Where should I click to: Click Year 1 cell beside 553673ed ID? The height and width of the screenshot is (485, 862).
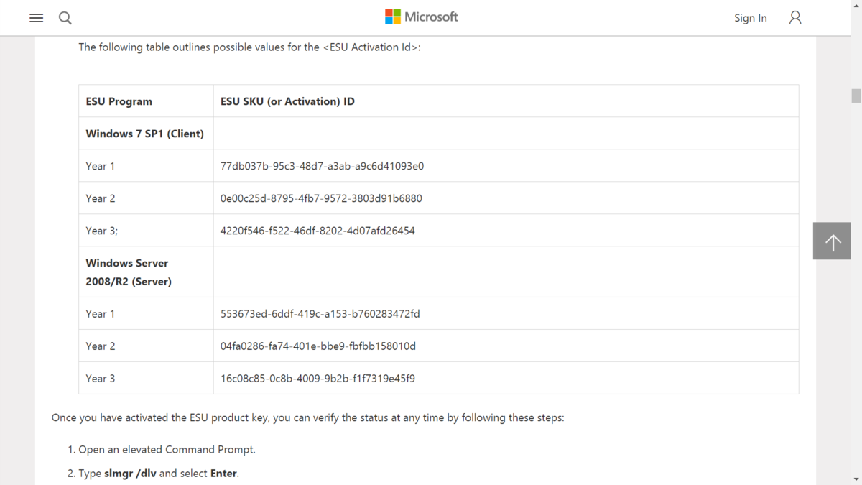pos(146,314)
